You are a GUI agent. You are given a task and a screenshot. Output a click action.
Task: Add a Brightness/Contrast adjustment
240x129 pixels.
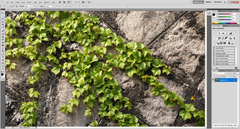click(x=219, y=33)
